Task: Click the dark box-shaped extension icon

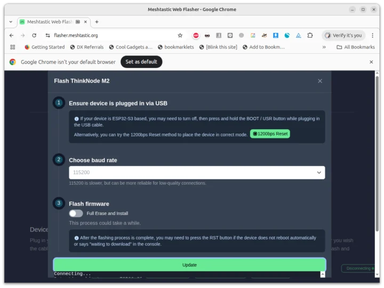Action: pos(230,36)
